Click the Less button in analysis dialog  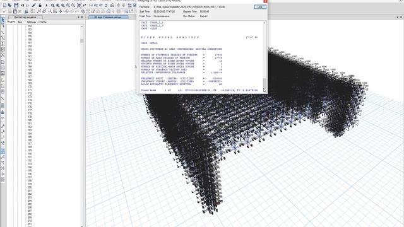pyautogui.click(x=260, y=7)
